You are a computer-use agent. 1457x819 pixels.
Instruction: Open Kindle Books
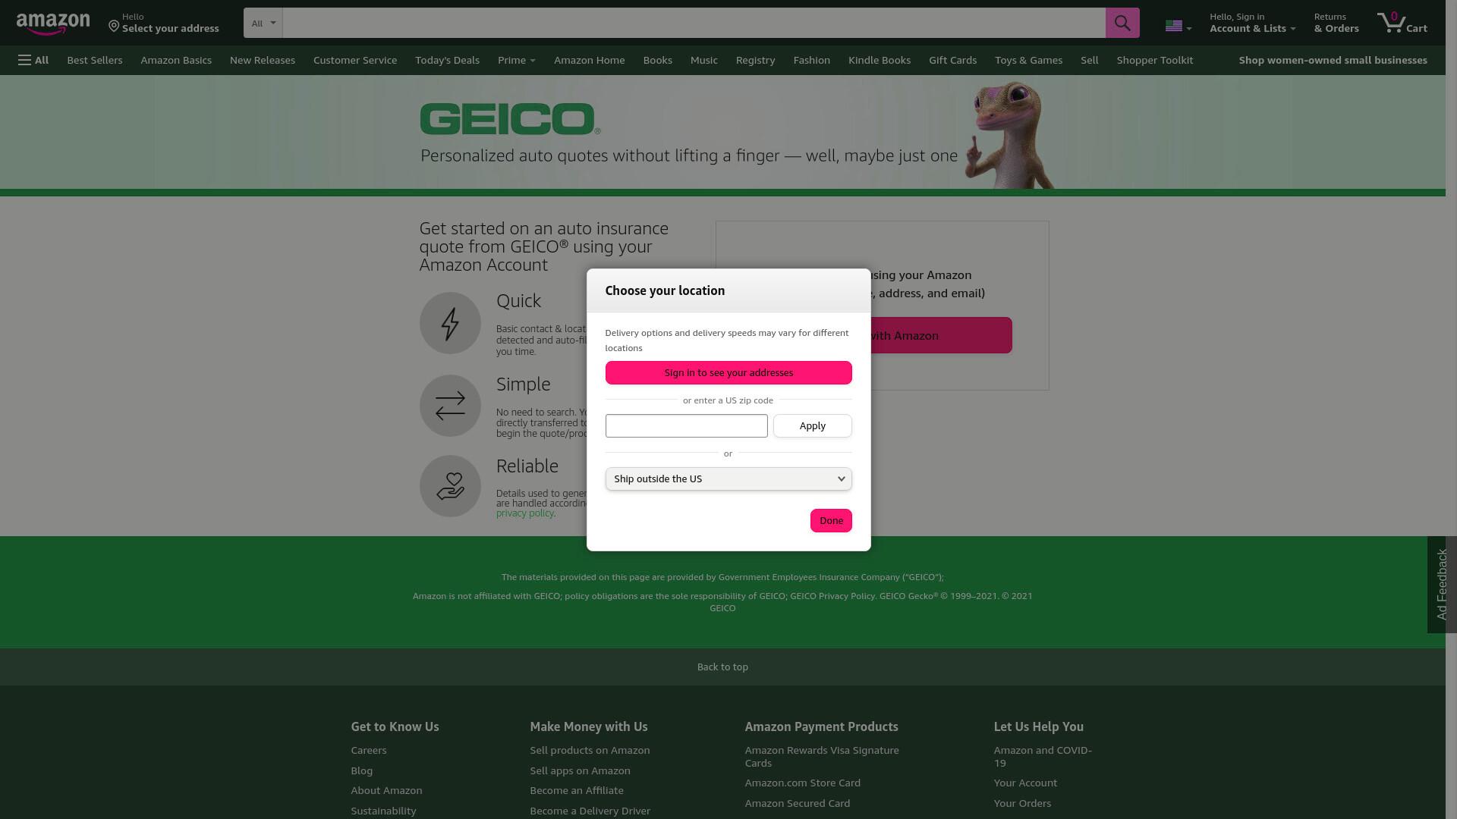click(879, 60)
